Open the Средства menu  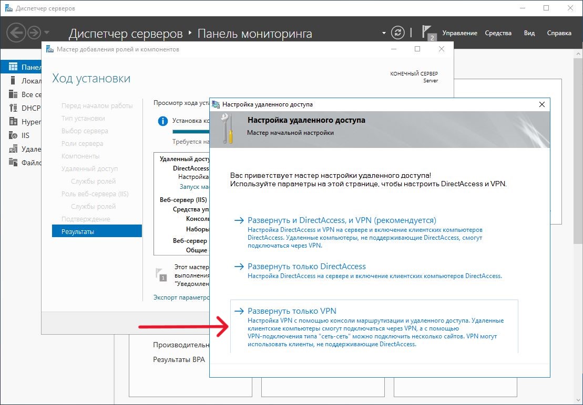pos(498,33)
